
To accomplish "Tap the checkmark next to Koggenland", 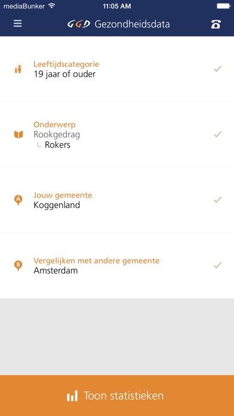I will pyautogui.click(x=217, y=200).
